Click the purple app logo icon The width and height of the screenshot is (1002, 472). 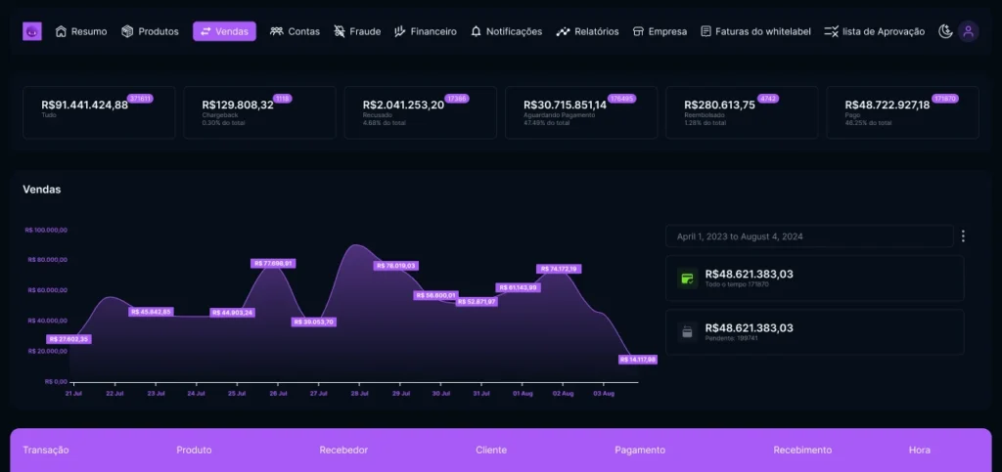pyautogui.click(x=32, y=31)
